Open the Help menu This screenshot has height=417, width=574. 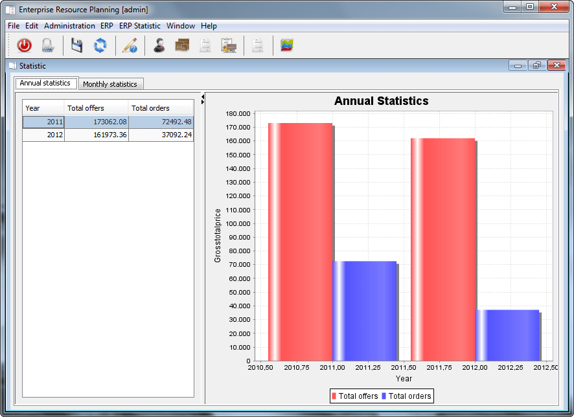[x=209, y=26]
